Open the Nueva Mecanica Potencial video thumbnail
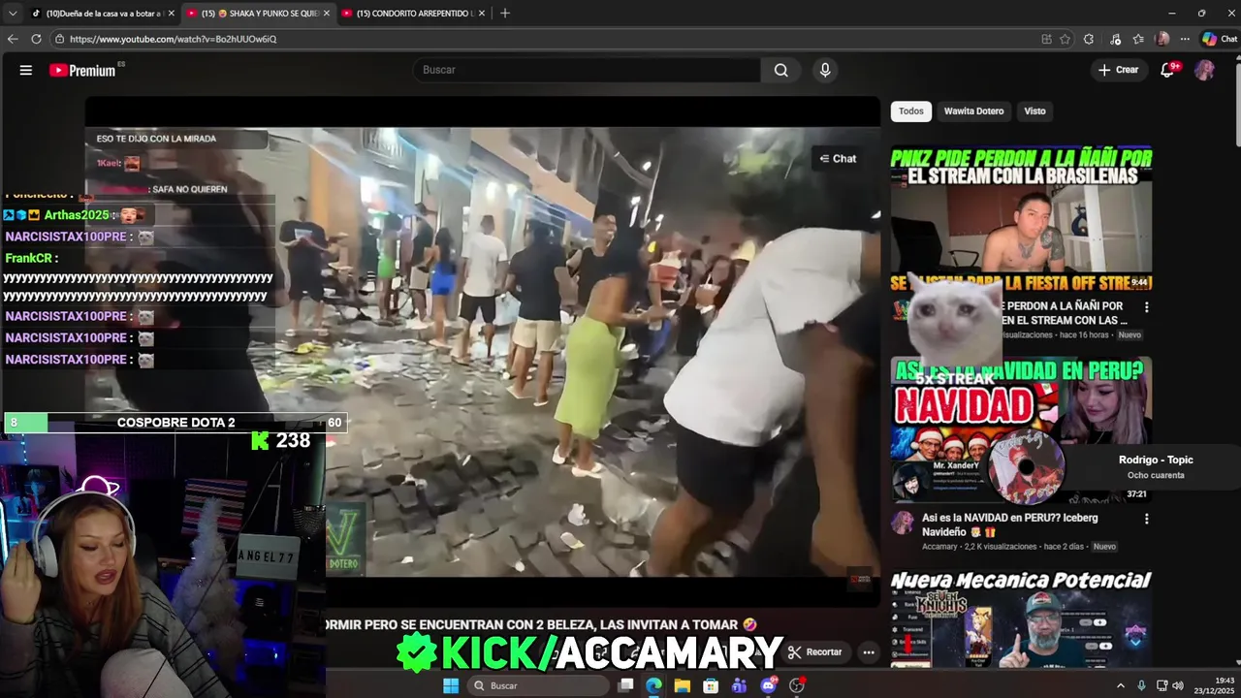Image resolution: width=1241 pixels, height=698 pixels. (1021, 619)
